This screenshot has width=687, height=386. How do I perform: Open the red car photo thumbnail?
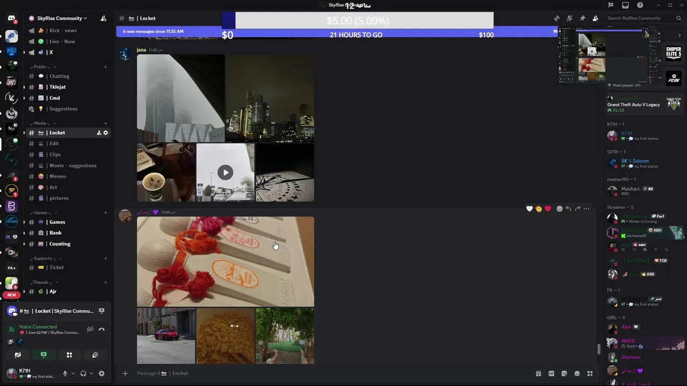point(166,336)
